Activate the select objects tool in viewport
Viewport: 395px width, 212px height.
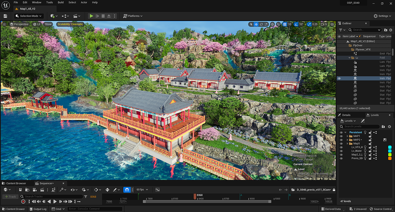[251, 24]
